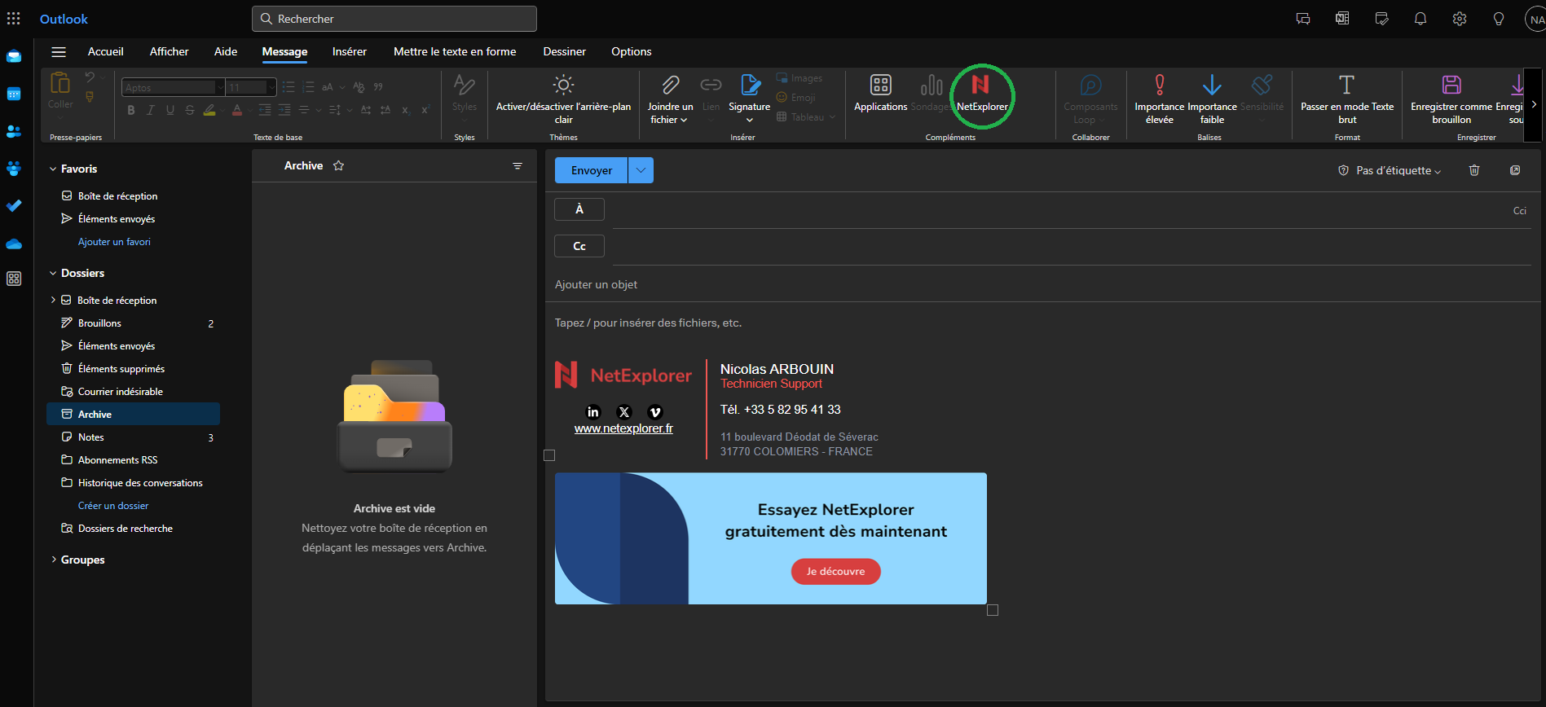Click the Strikethrough formatting icon
The width and height of the screenshot is (1546, 707).
pyautogui.click(x=189, y=110)
